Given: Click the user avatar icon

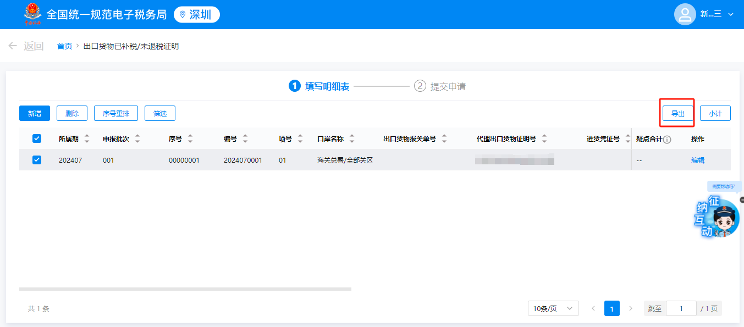Looking at the screenshot, I should pyautogui.click(x=685, y=14).
